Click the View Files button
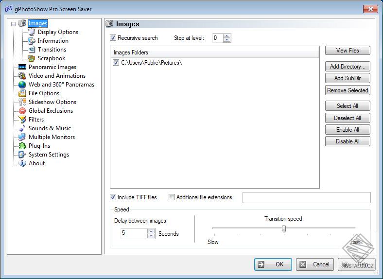The image size is (383, 279). [348, 51]
